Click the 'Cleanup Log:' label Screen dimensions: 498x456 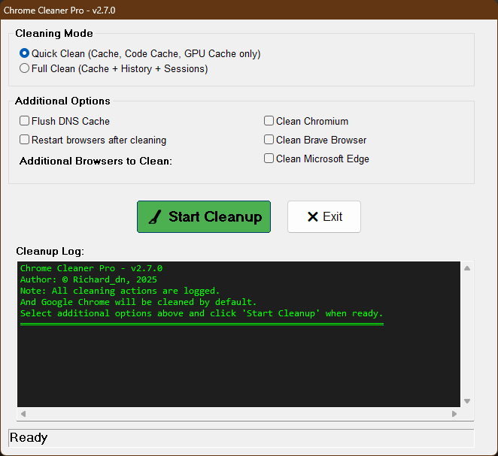click(x=50, y=251)
